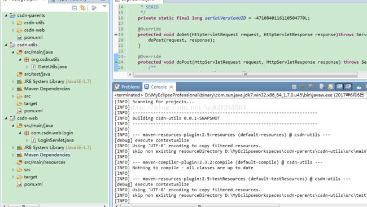Click src folder icon in csdn-utils
Viewport: 367px width, 207px height.
[x=20, y=96]
